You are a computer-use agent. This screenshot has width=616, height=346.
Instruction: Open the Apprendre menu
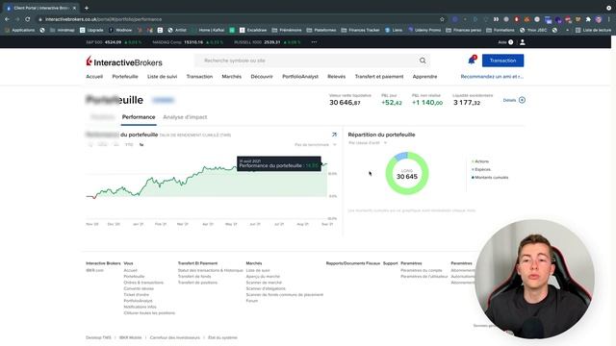(x=424, y=77)
